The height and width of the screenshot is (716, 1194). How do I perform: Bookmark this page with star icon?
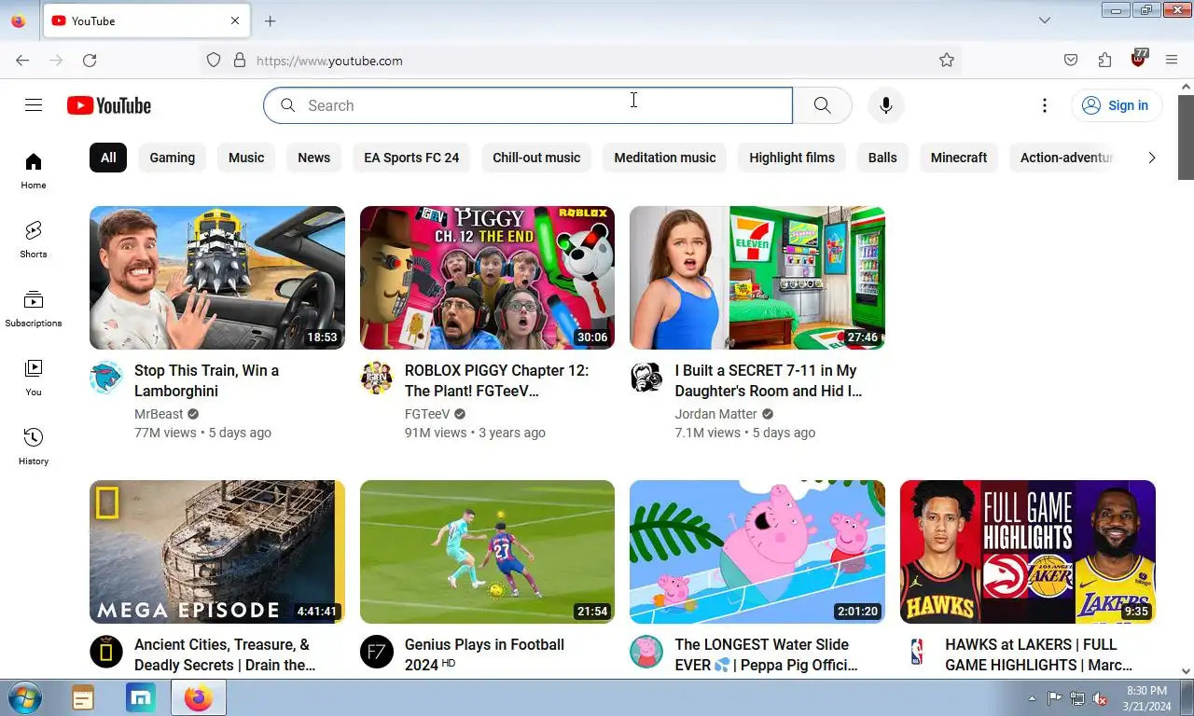(947, 61)
